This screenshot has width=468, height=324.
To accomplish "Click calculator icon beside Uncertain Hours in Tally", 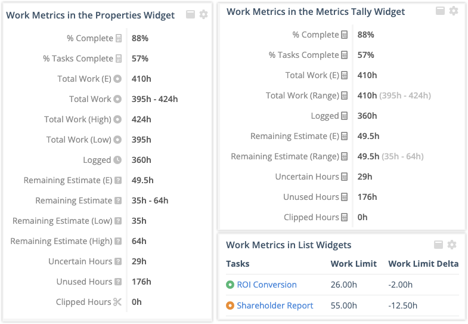I will [344, 177].
